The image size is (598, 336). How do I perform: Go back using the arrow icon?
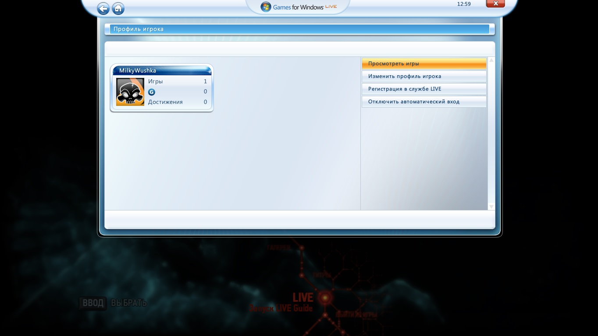[103, 8]
